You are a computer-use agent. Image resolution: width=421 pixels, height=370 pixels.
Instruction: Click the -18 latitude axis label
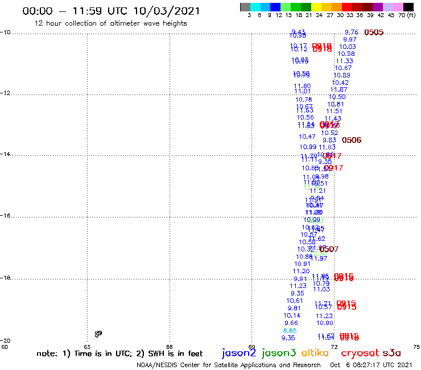pos(6,278)
